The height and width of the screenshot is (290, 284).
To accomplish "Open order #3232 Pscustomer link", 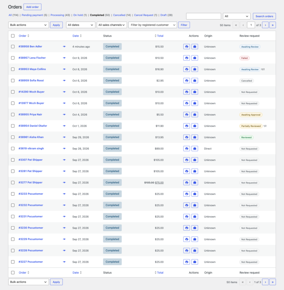I will pos(31,205).
